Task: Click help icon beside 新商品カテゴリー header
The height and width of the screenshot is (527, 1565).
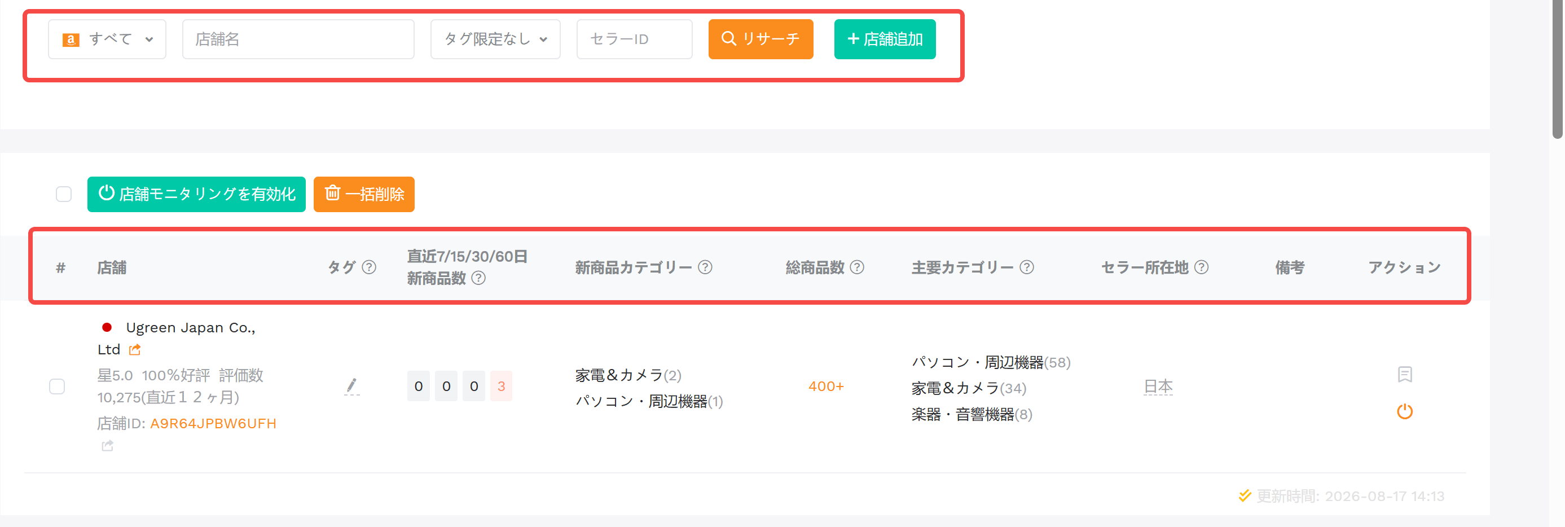Action: 705,267
